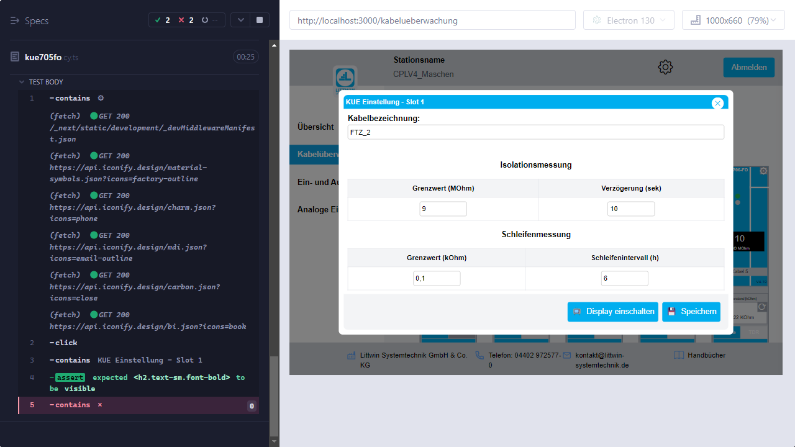The height and width of the screenshot is (447, 795).
Task: Close the KUE Einstellung dialog
Action: [717, 103]
